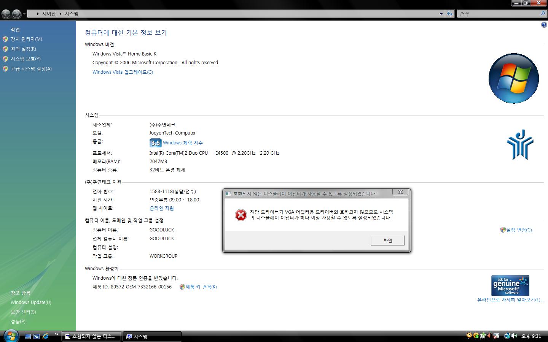The width and height of the screenshot is (548, 342).
Task: Click the yellow smiley tray icon
Action: [x=469, y=336]
